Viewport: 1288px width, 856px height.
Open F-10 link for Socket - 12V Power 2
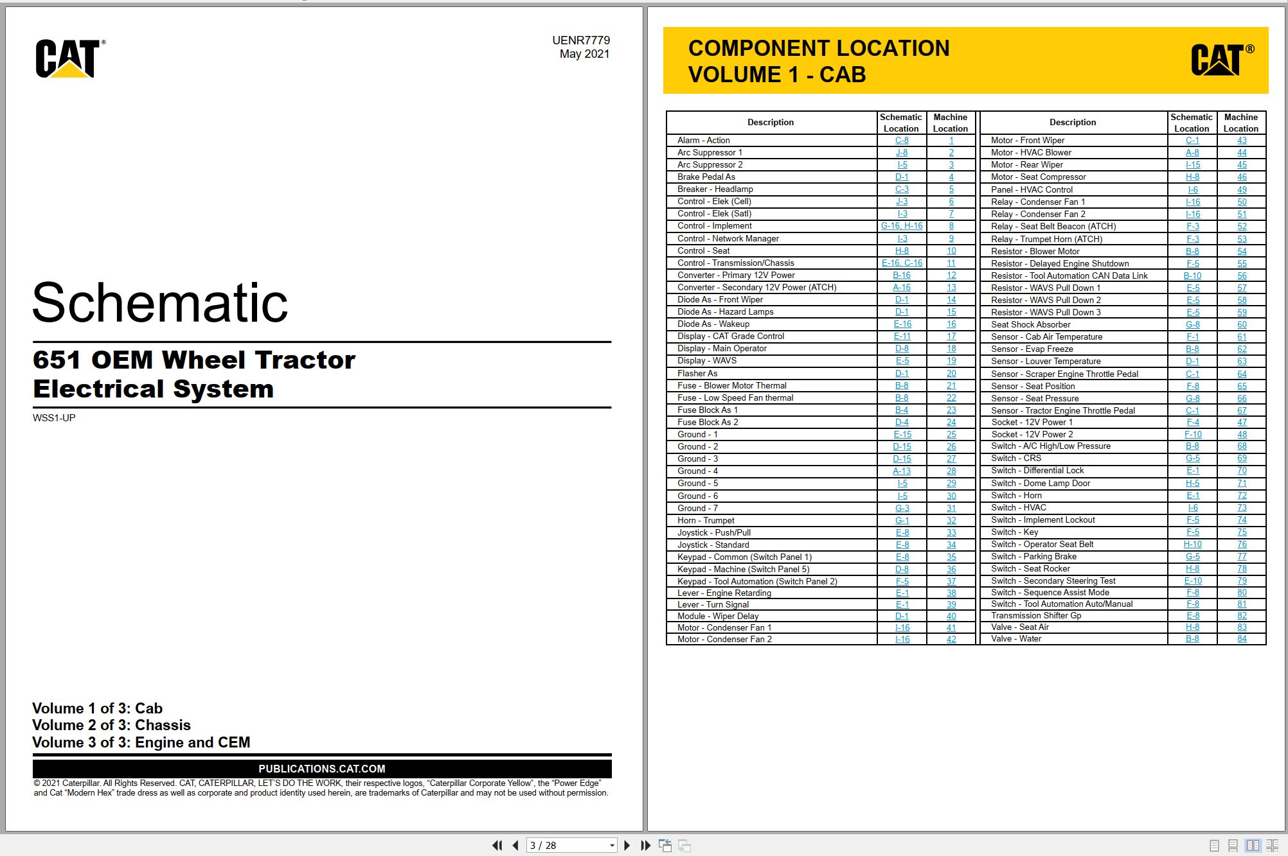coord(1193,434)
